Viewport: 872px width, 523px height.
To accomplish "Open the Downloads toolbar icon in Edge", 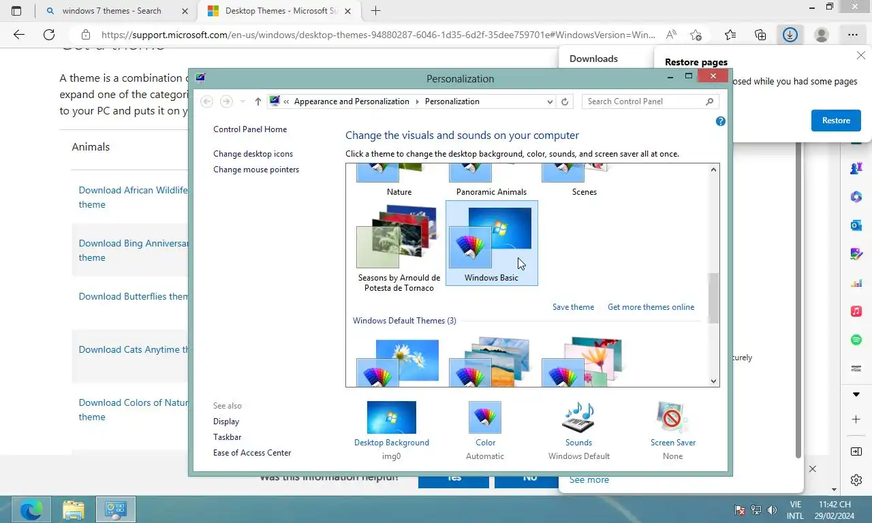I will (x=790, y=35).
